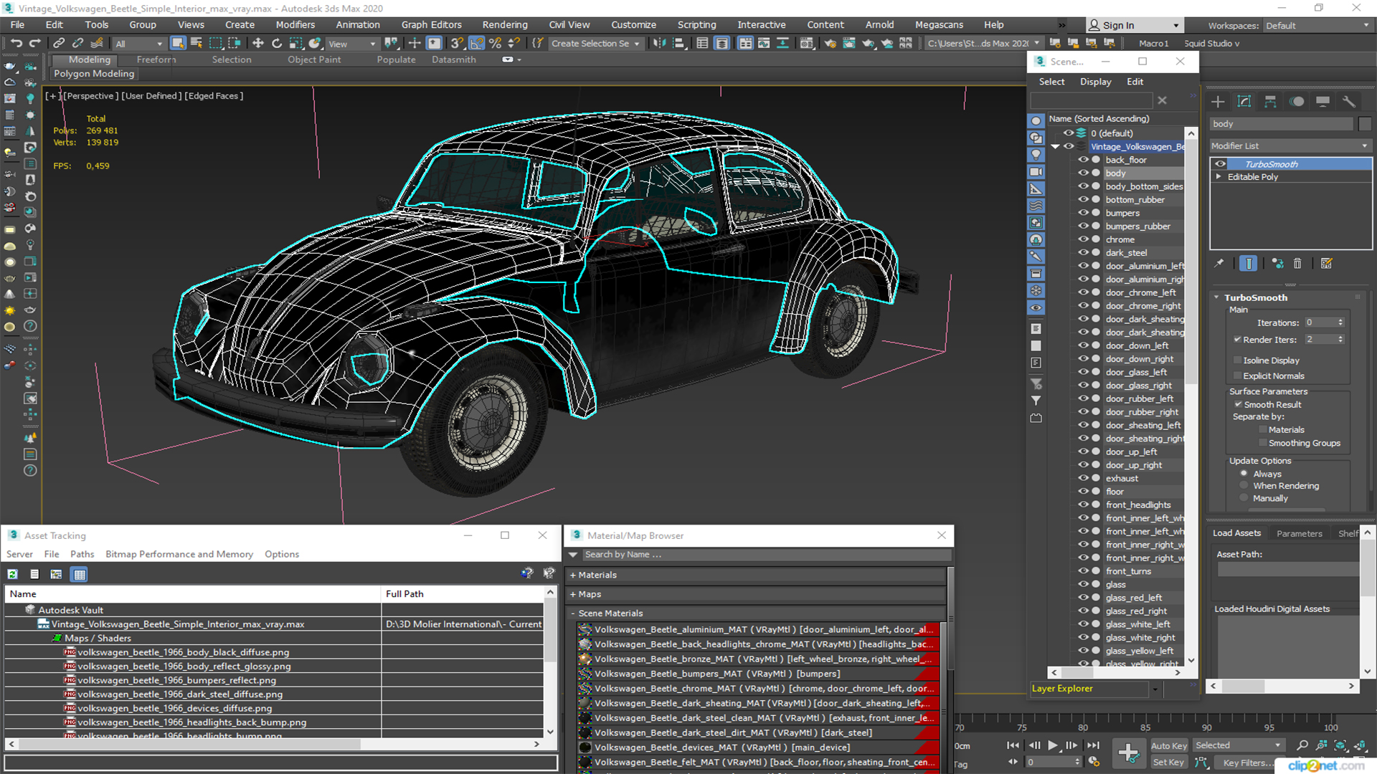The width and height of the screenshot is (1377, 774).
Task: Open selection filter All dropdown
Action: pos(139,44)
